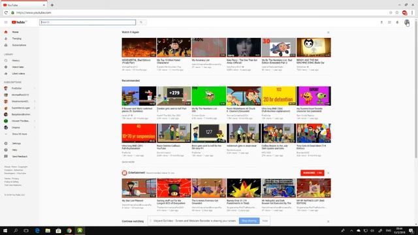Open the '40%' My Accuracy List thumbnail

pos(209,48)
